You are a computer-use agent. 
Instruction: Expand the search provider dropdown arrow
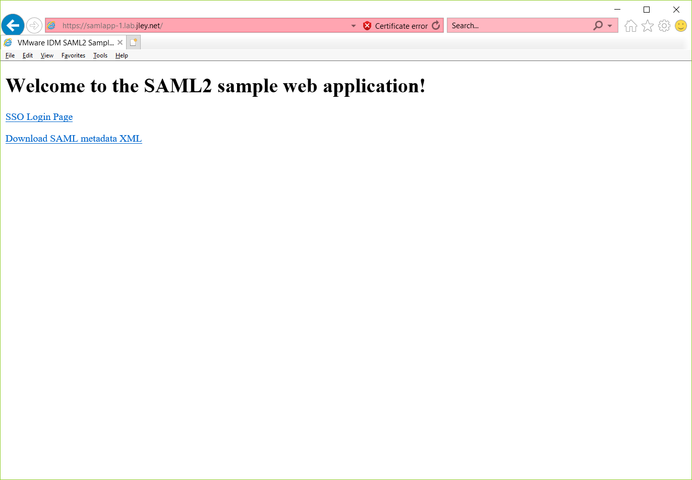[610, 26]
